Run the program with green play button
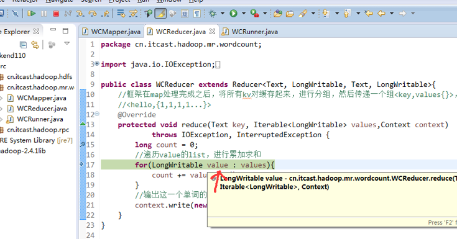The image size is (457, 239). (233, 14)
